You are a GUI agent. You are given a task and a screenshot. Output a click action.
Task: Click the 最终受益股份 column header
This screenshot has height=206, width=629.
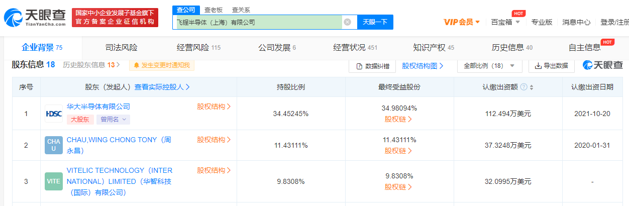(x=399, y=87)
